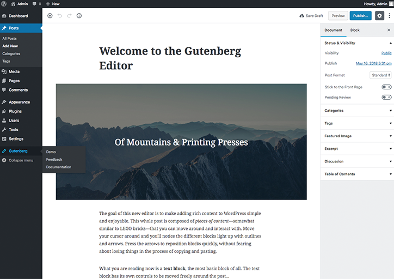Screen dimensions: 394x279
Task: Redo the last change
Action: point(69,16)
